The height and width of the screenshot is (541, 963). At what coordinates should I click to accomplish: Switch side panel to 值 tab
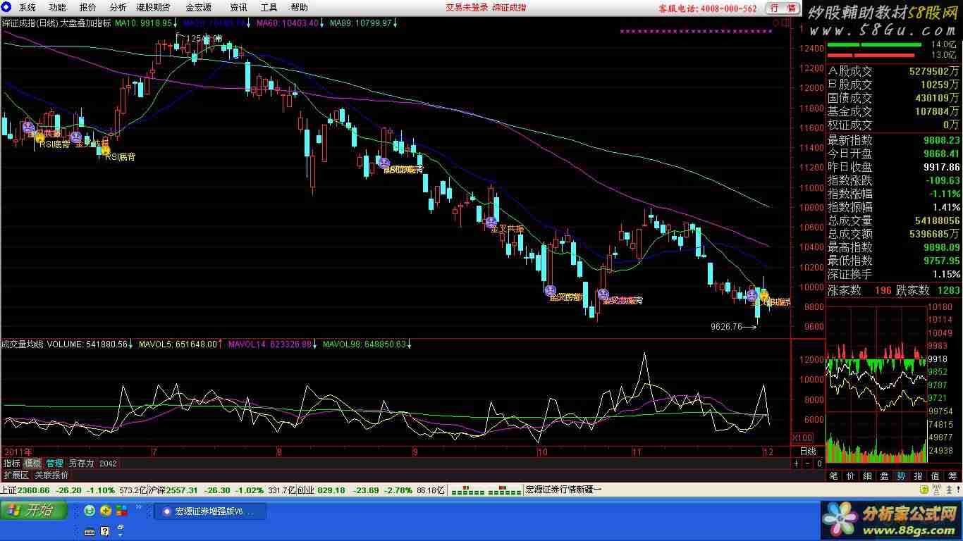point(935,476)
